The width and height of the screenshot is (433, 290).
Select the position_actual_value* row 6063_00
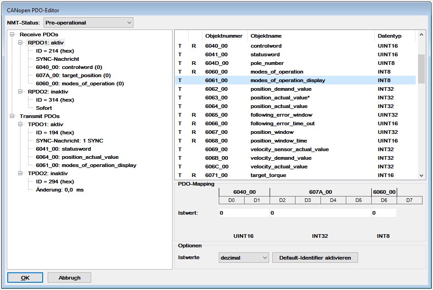tap(295, 98)
